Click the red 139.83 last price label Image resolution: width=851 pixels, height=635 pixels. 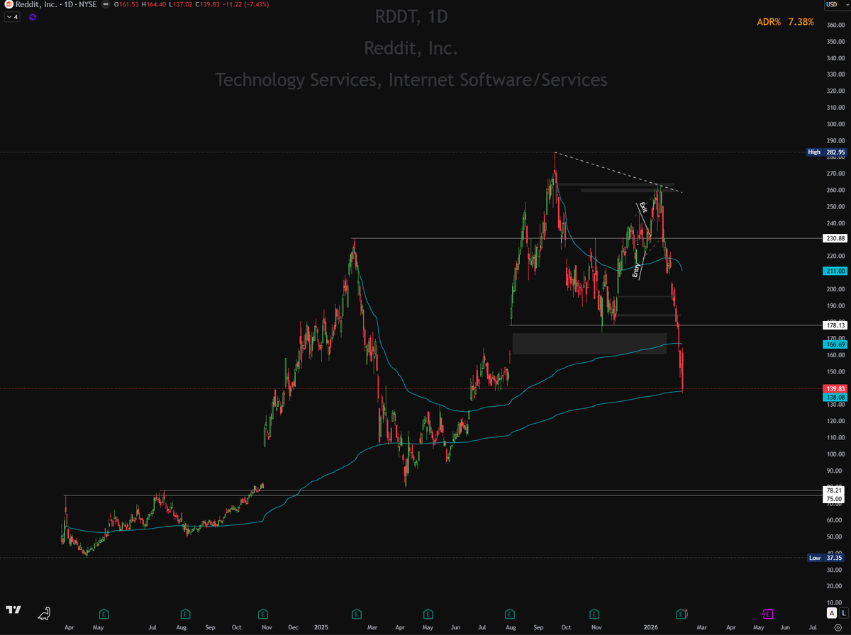point(835,389)
